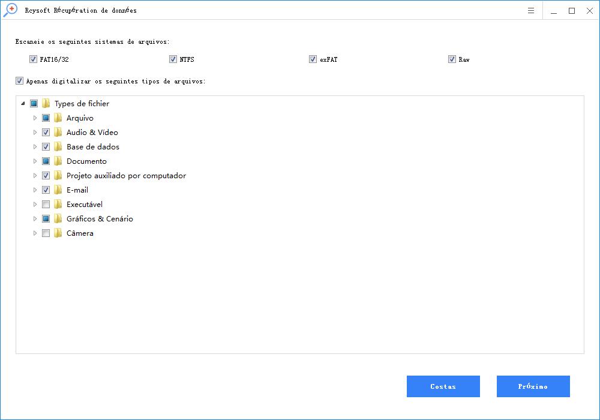The height and width of the screenshot is (420, 600).
Task: Uncheck the exFAT file system checkbox
Action: coord(313,59)
